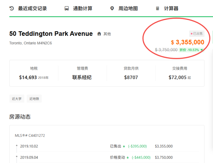Click the bus icon for commute calculation
213x163 pixels.
[66, 8]
